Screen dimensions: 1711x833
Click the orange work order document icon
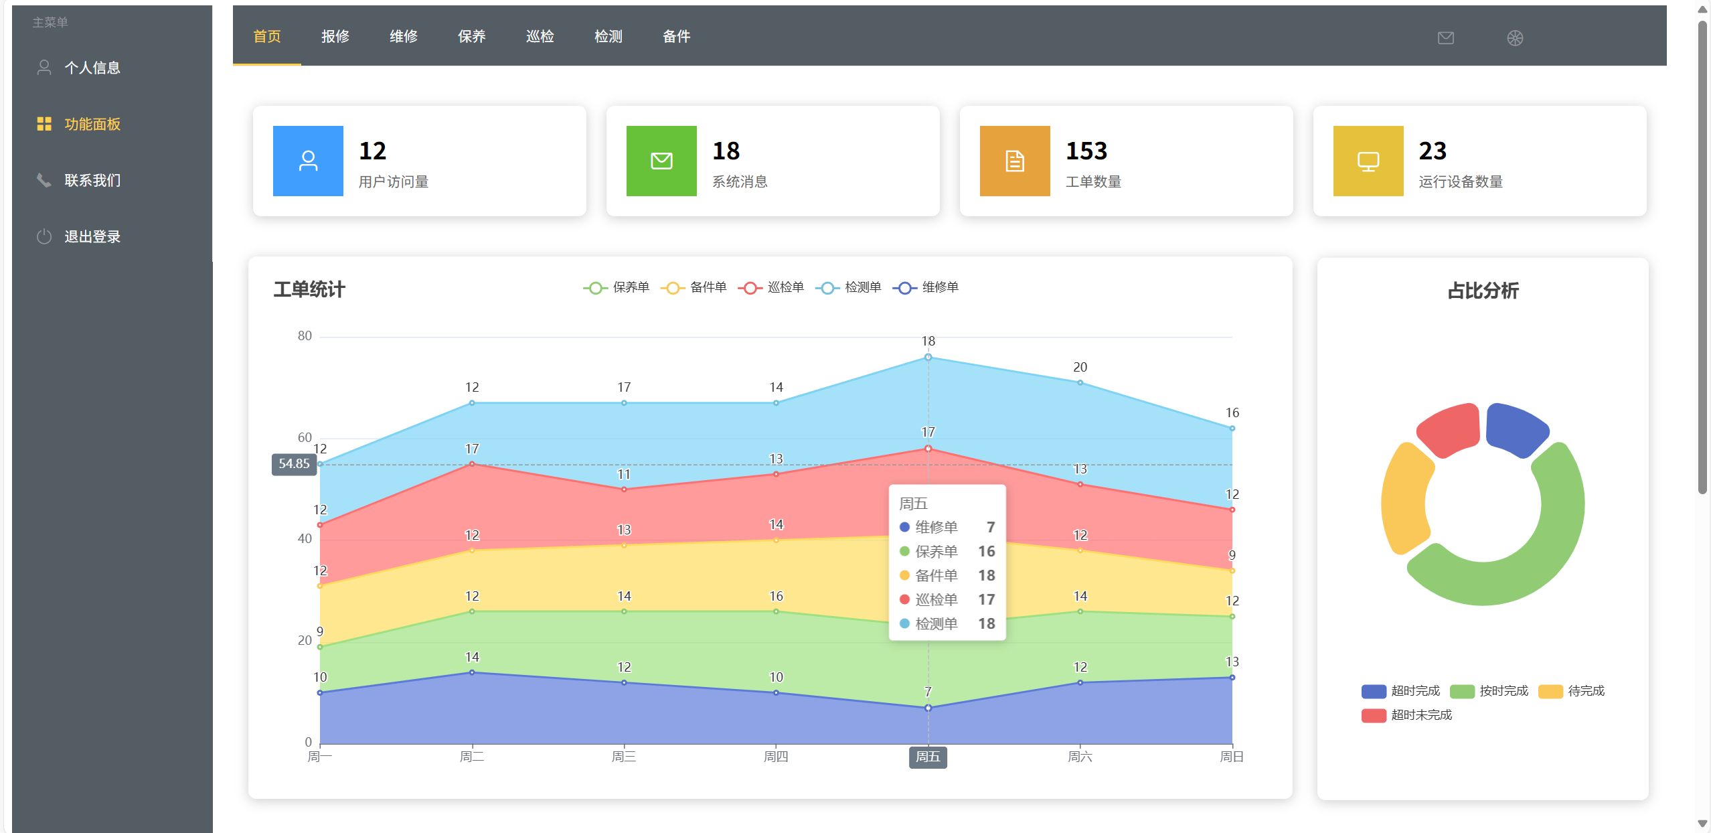click(x=1015, y=161)
